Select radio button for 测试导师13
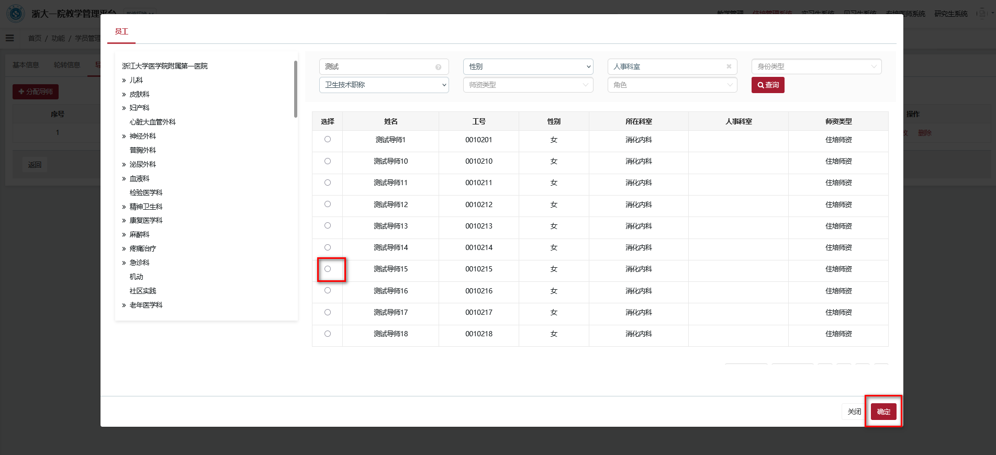996x455 pixels. [328, 225]
